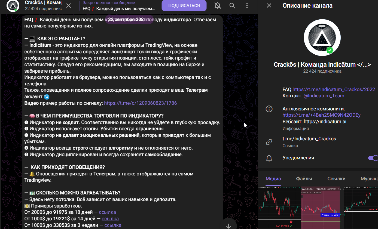
Task: Open the video example link t.me/c/1209060823/1786
Action: (x=140, y=103)
